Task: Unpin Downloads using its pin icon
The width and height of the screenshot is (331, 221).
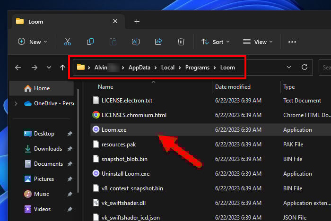Action: [x=70, y=149]
